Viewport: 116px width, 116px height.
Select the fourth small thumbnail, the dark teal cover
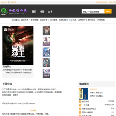click(x=46, y=63)
